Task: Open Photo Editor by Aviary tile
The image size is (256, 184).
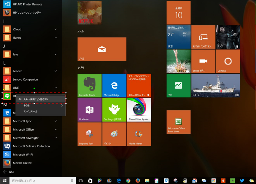Action: point(139,110)
